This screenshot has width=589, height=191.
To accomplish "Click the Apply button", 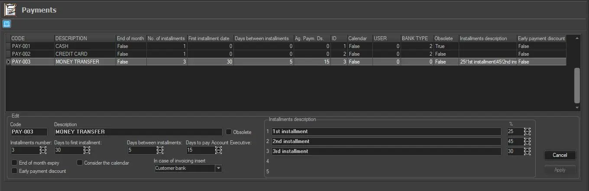I will 560,170.
